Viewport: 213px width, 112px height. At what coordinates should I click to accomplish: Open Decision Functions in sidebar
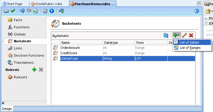(x=26, y=55)
